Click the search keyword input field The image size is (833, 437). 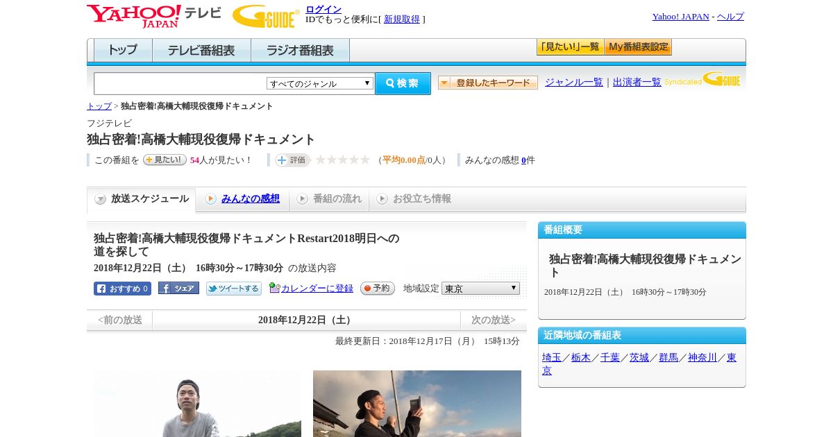pyautogui.click(x=180, y=83)
